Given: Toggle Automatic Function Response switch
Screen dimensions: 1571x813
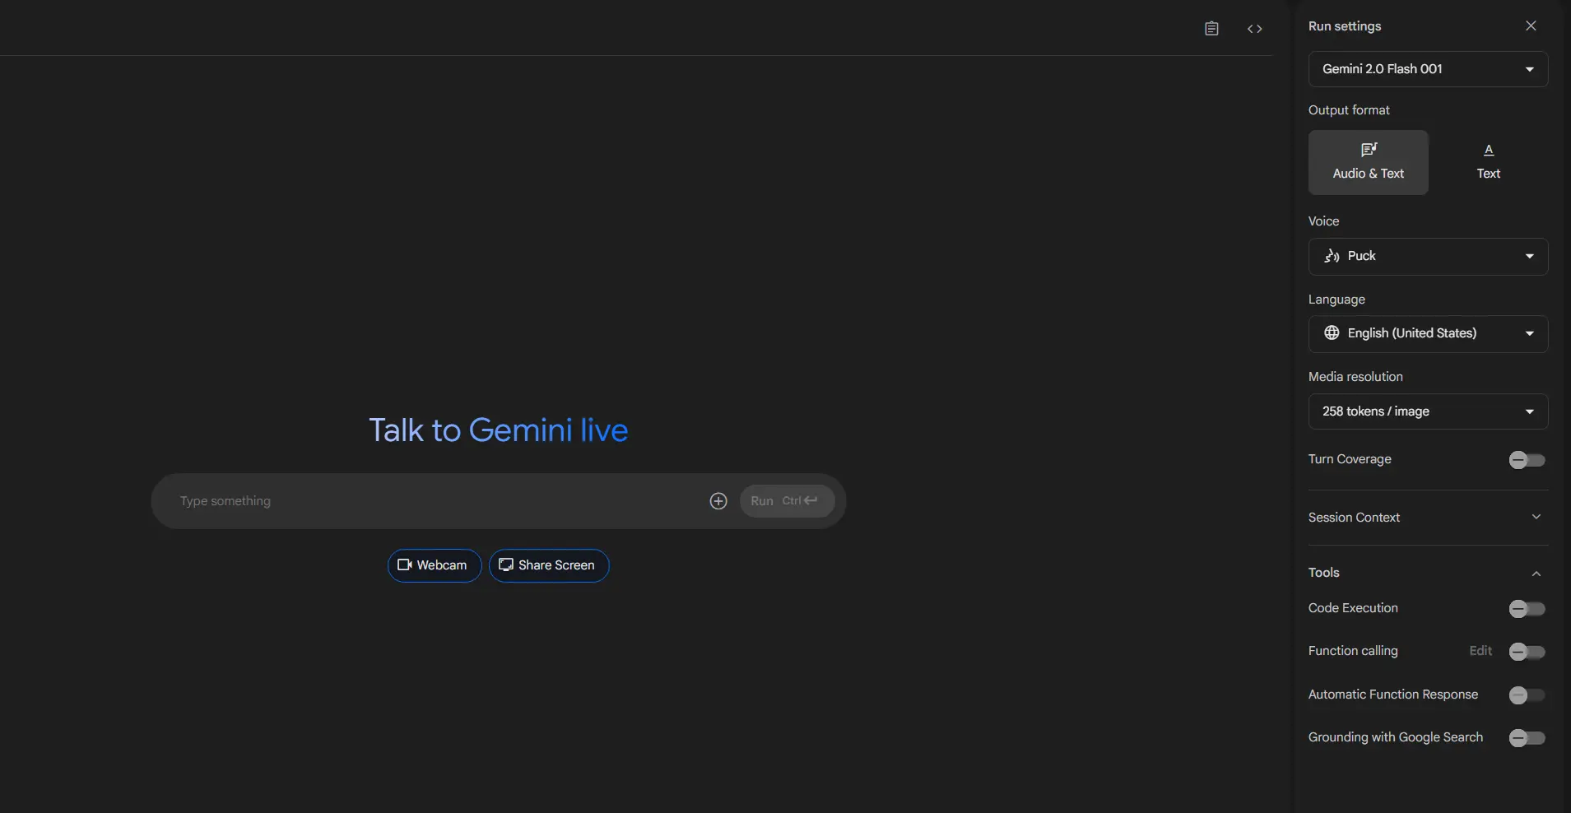Looking at the screenshot, I should click(1527, 695).
